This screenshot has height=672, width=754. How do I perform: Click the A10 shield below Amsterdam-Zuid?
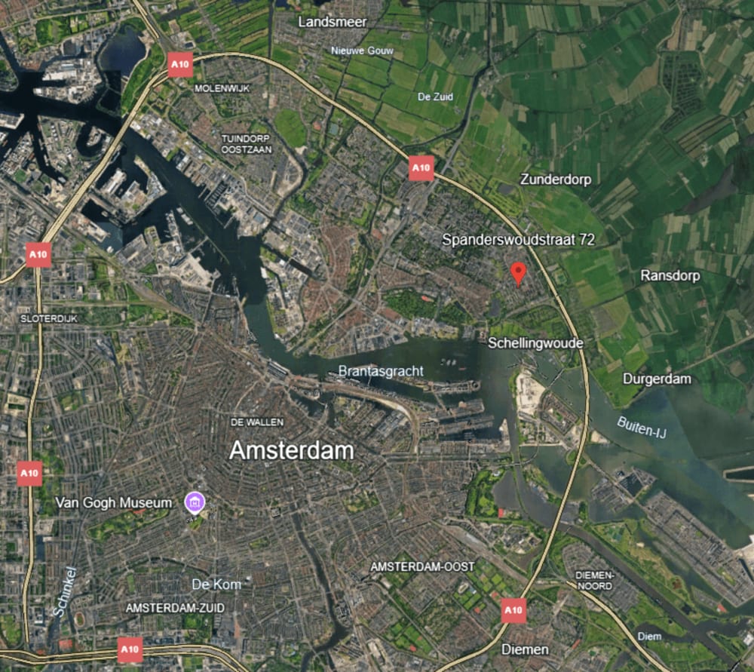130,649
